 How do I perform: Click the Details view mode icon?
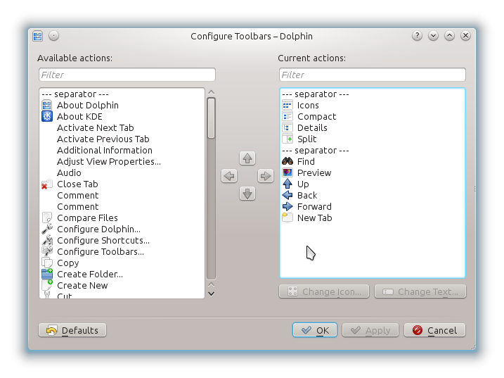[x=287, y=127]
